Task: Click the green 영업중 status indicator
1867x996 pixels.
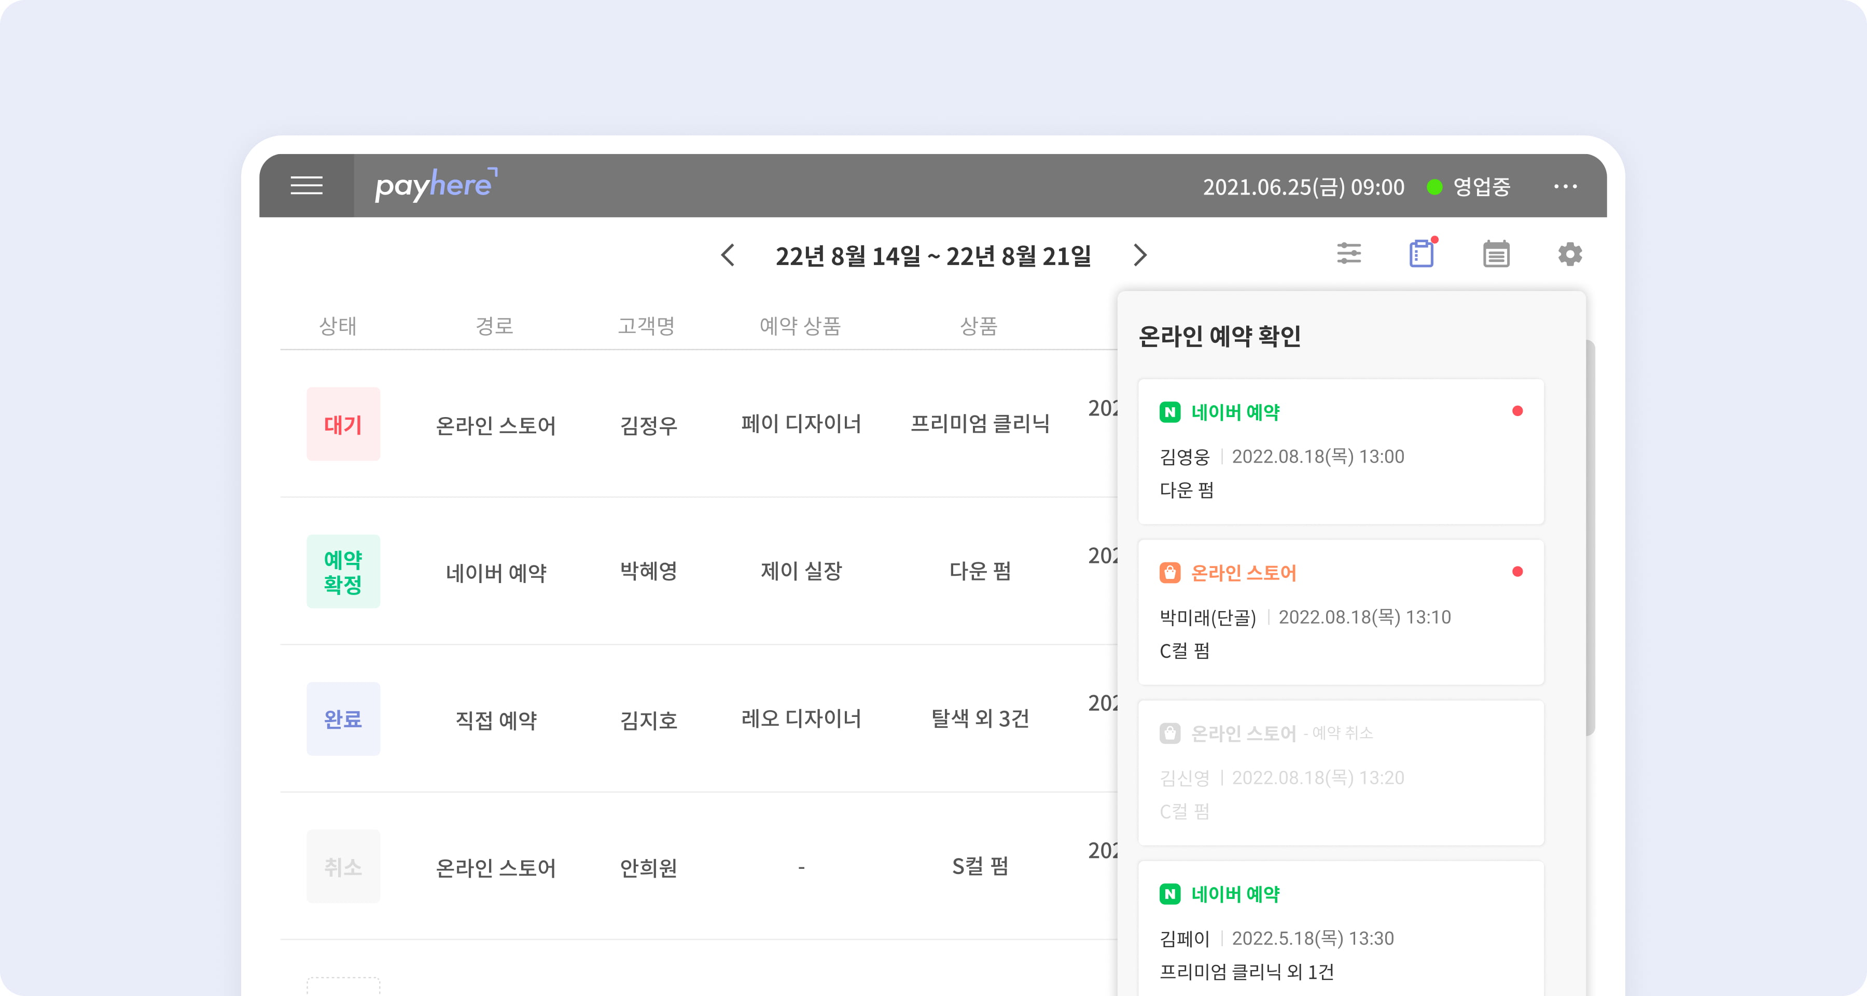Action: click(1434, 187)
